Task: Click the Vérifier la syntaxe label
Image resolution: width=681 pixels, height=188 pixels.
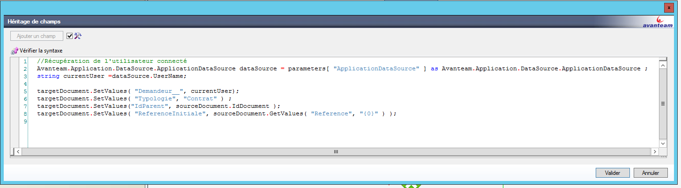Action: click(x=41, y=51)
